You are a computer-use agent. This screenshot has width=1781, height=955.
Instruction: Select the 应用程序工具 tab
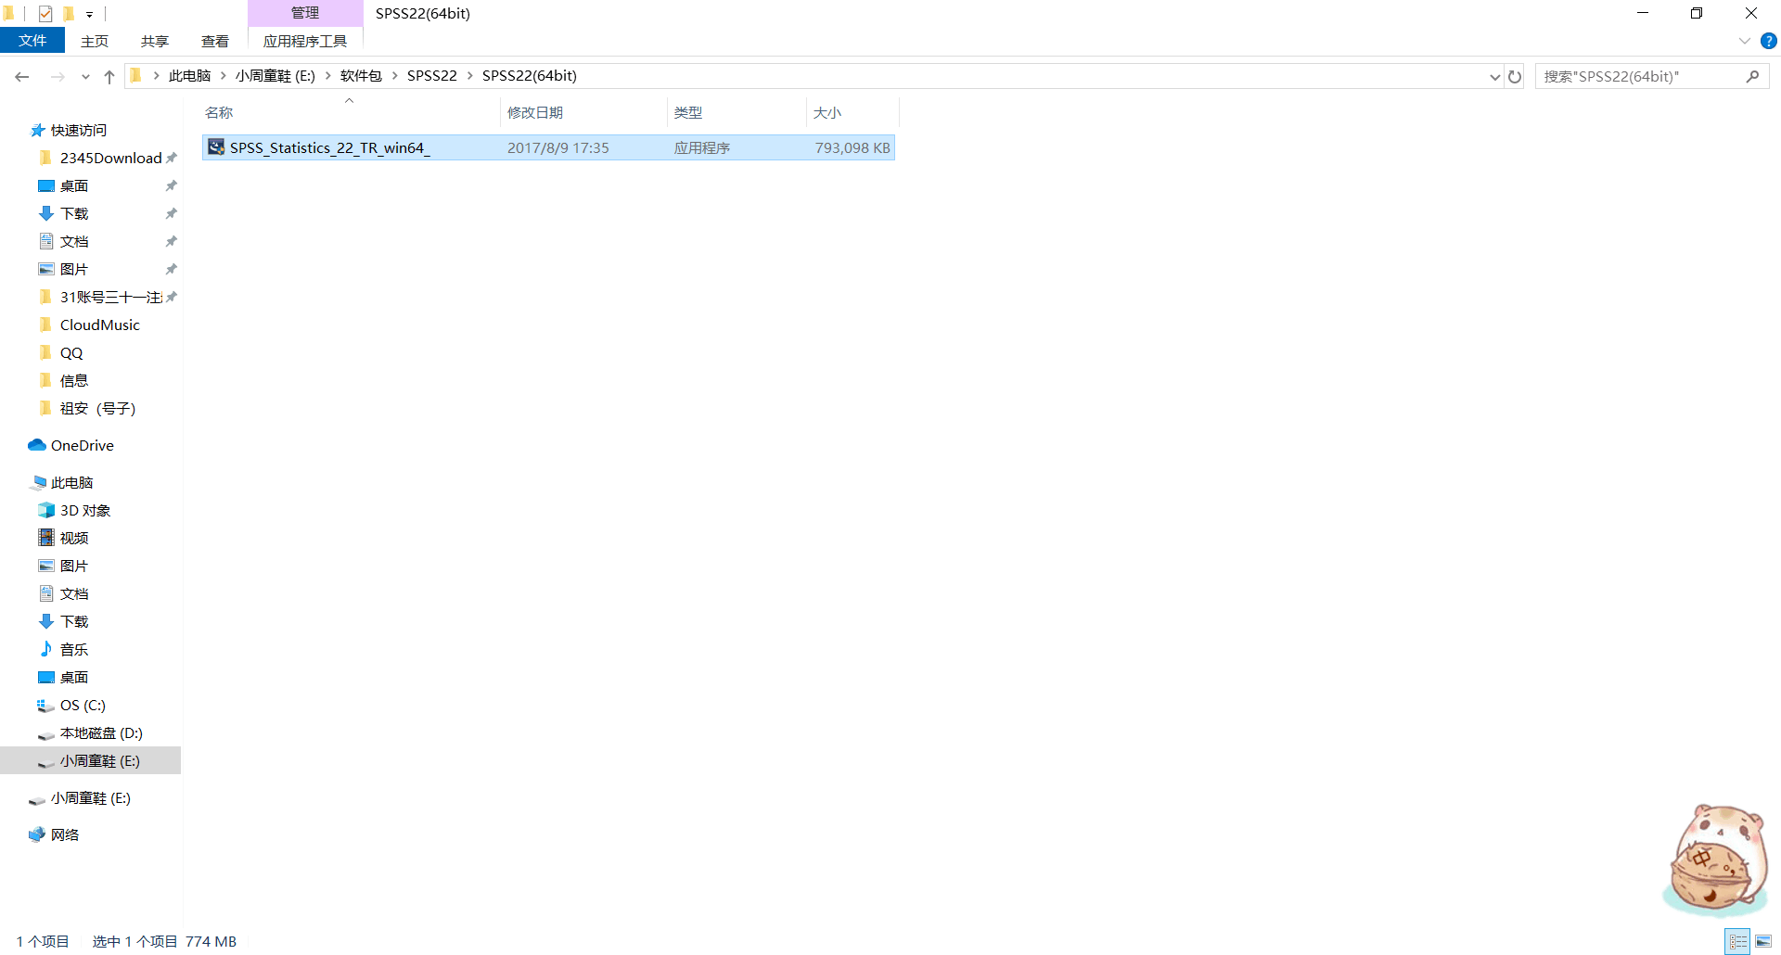305,41
